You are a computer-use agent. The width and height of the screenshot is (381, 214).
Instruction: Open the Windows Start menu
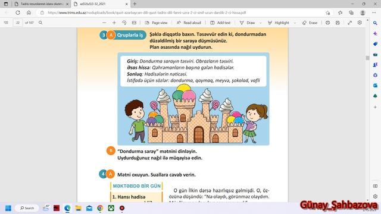click(x=8, y=208)
